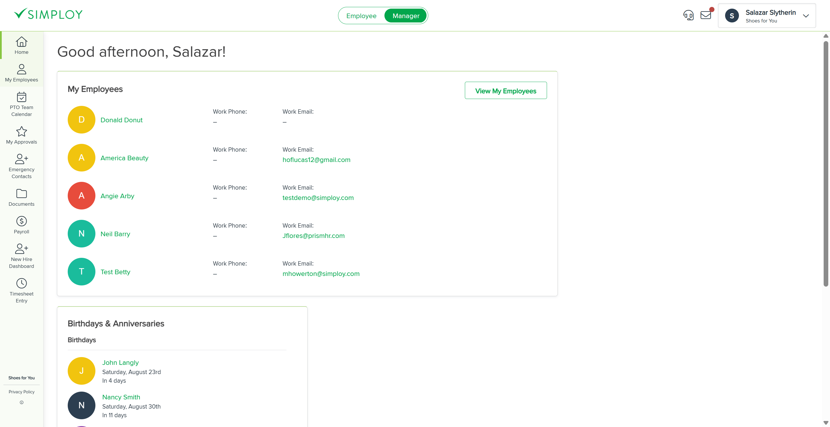
Task: Open the Emergency Contacts section
Action: click(21, 166)
